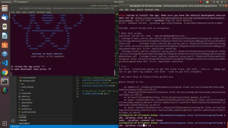Open Edit menu in left terminal
The width and height of the screenshot is (228, 128).
(x=18, y=12)
